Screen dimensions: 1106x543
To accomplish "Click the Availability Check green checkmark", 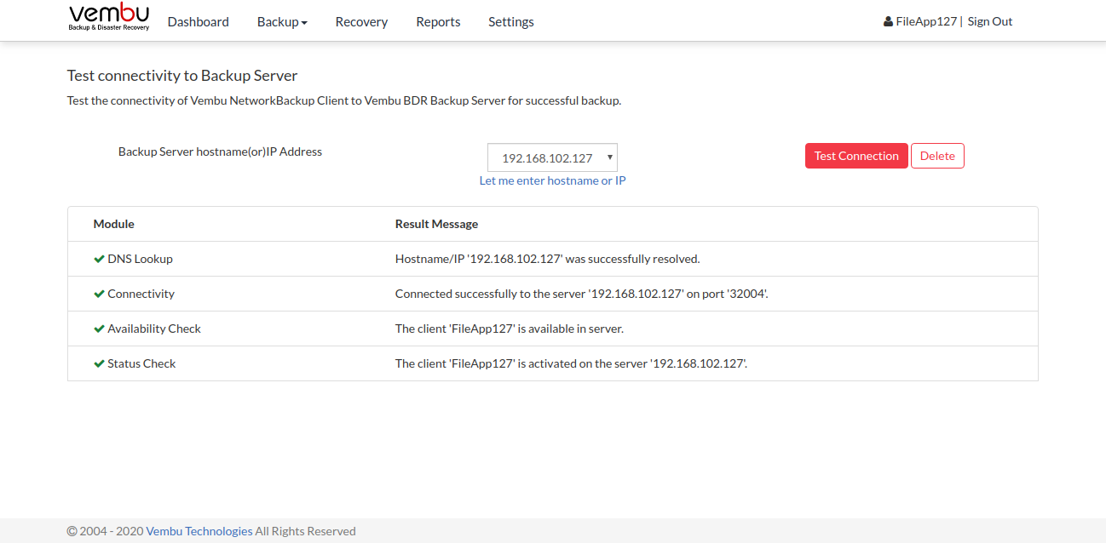I will [99, 329].
